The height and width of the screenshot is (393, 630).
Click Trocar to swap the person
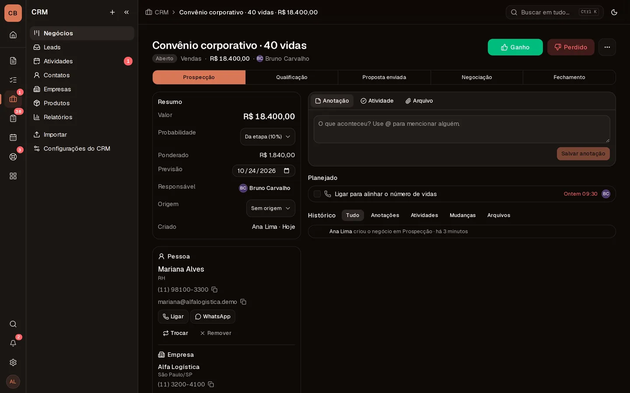(175, 333)
